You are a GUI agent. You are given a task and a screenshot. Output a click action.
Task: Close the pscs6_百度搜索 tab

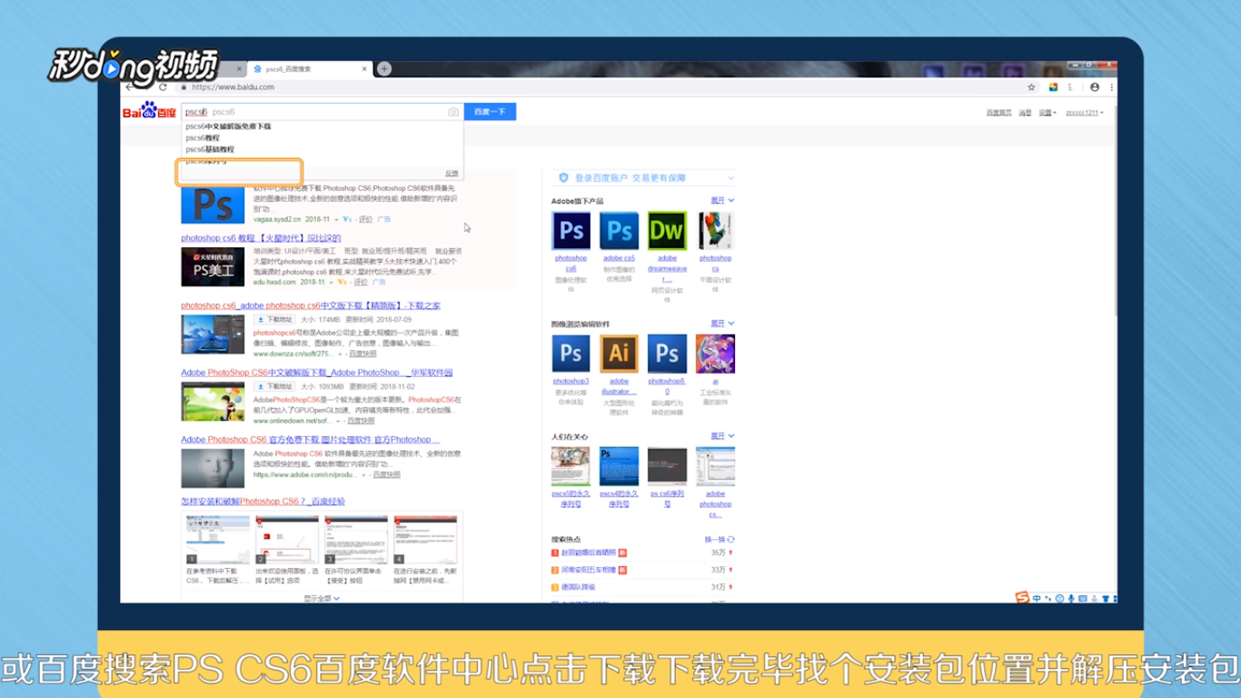point(365,69)
